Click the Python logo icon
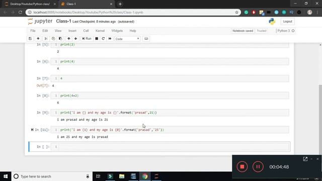This screenshot has width=322, height=181. 272,21
